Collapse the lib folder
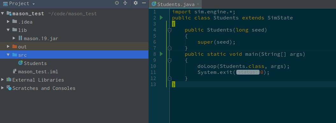Viewport: 336px width, 123px height. click(8, 30)
